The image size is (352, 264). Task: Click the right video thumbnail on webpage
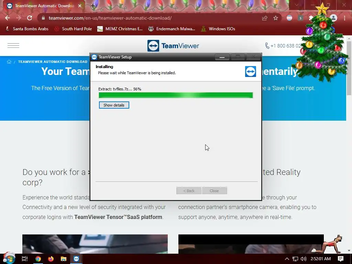point(251,244)
